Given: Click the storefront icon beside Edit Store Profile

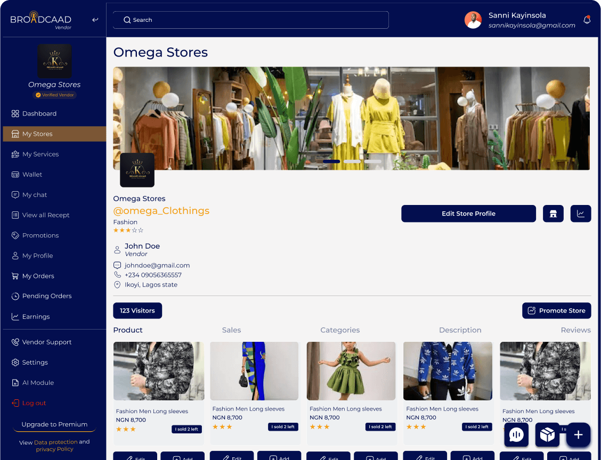Looking at the screenshot, I should tap(553, 213).
